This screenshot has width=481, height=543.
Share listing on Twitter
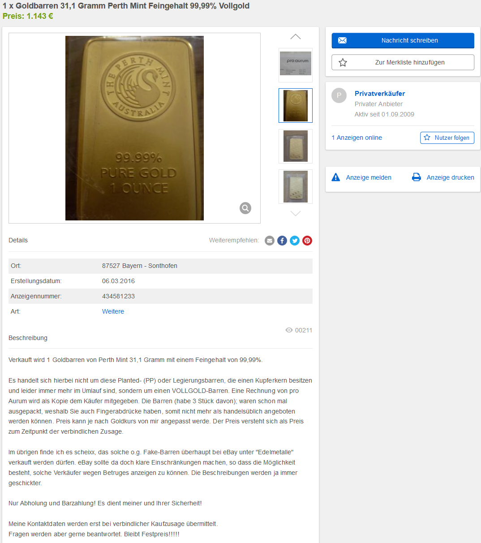pos(295,241)
